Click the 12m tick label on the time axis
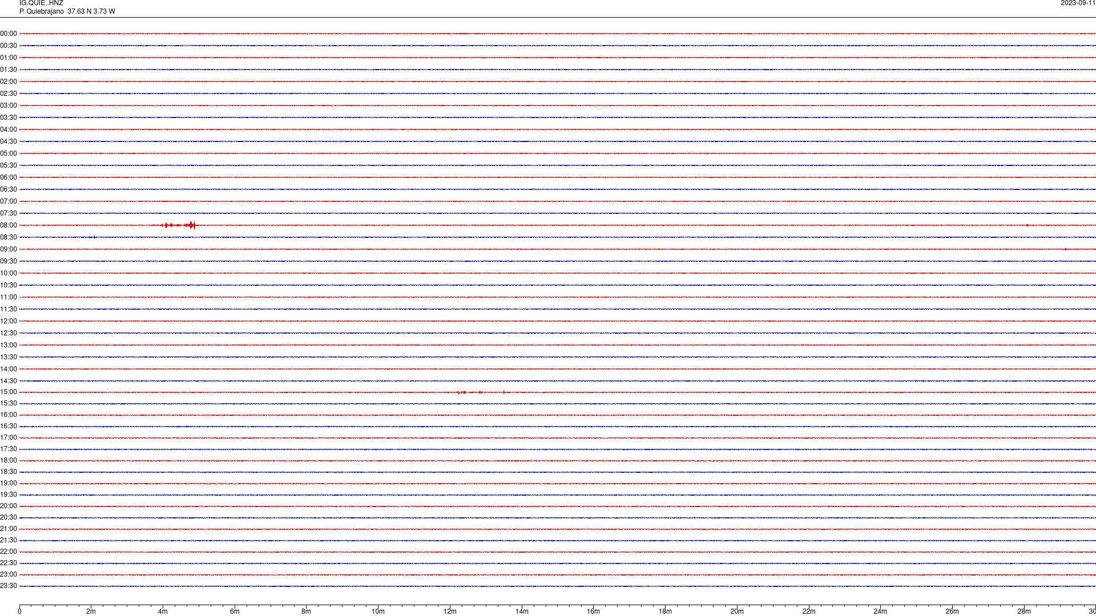This screenshot has height=616, width=1096. pos(450,611)
